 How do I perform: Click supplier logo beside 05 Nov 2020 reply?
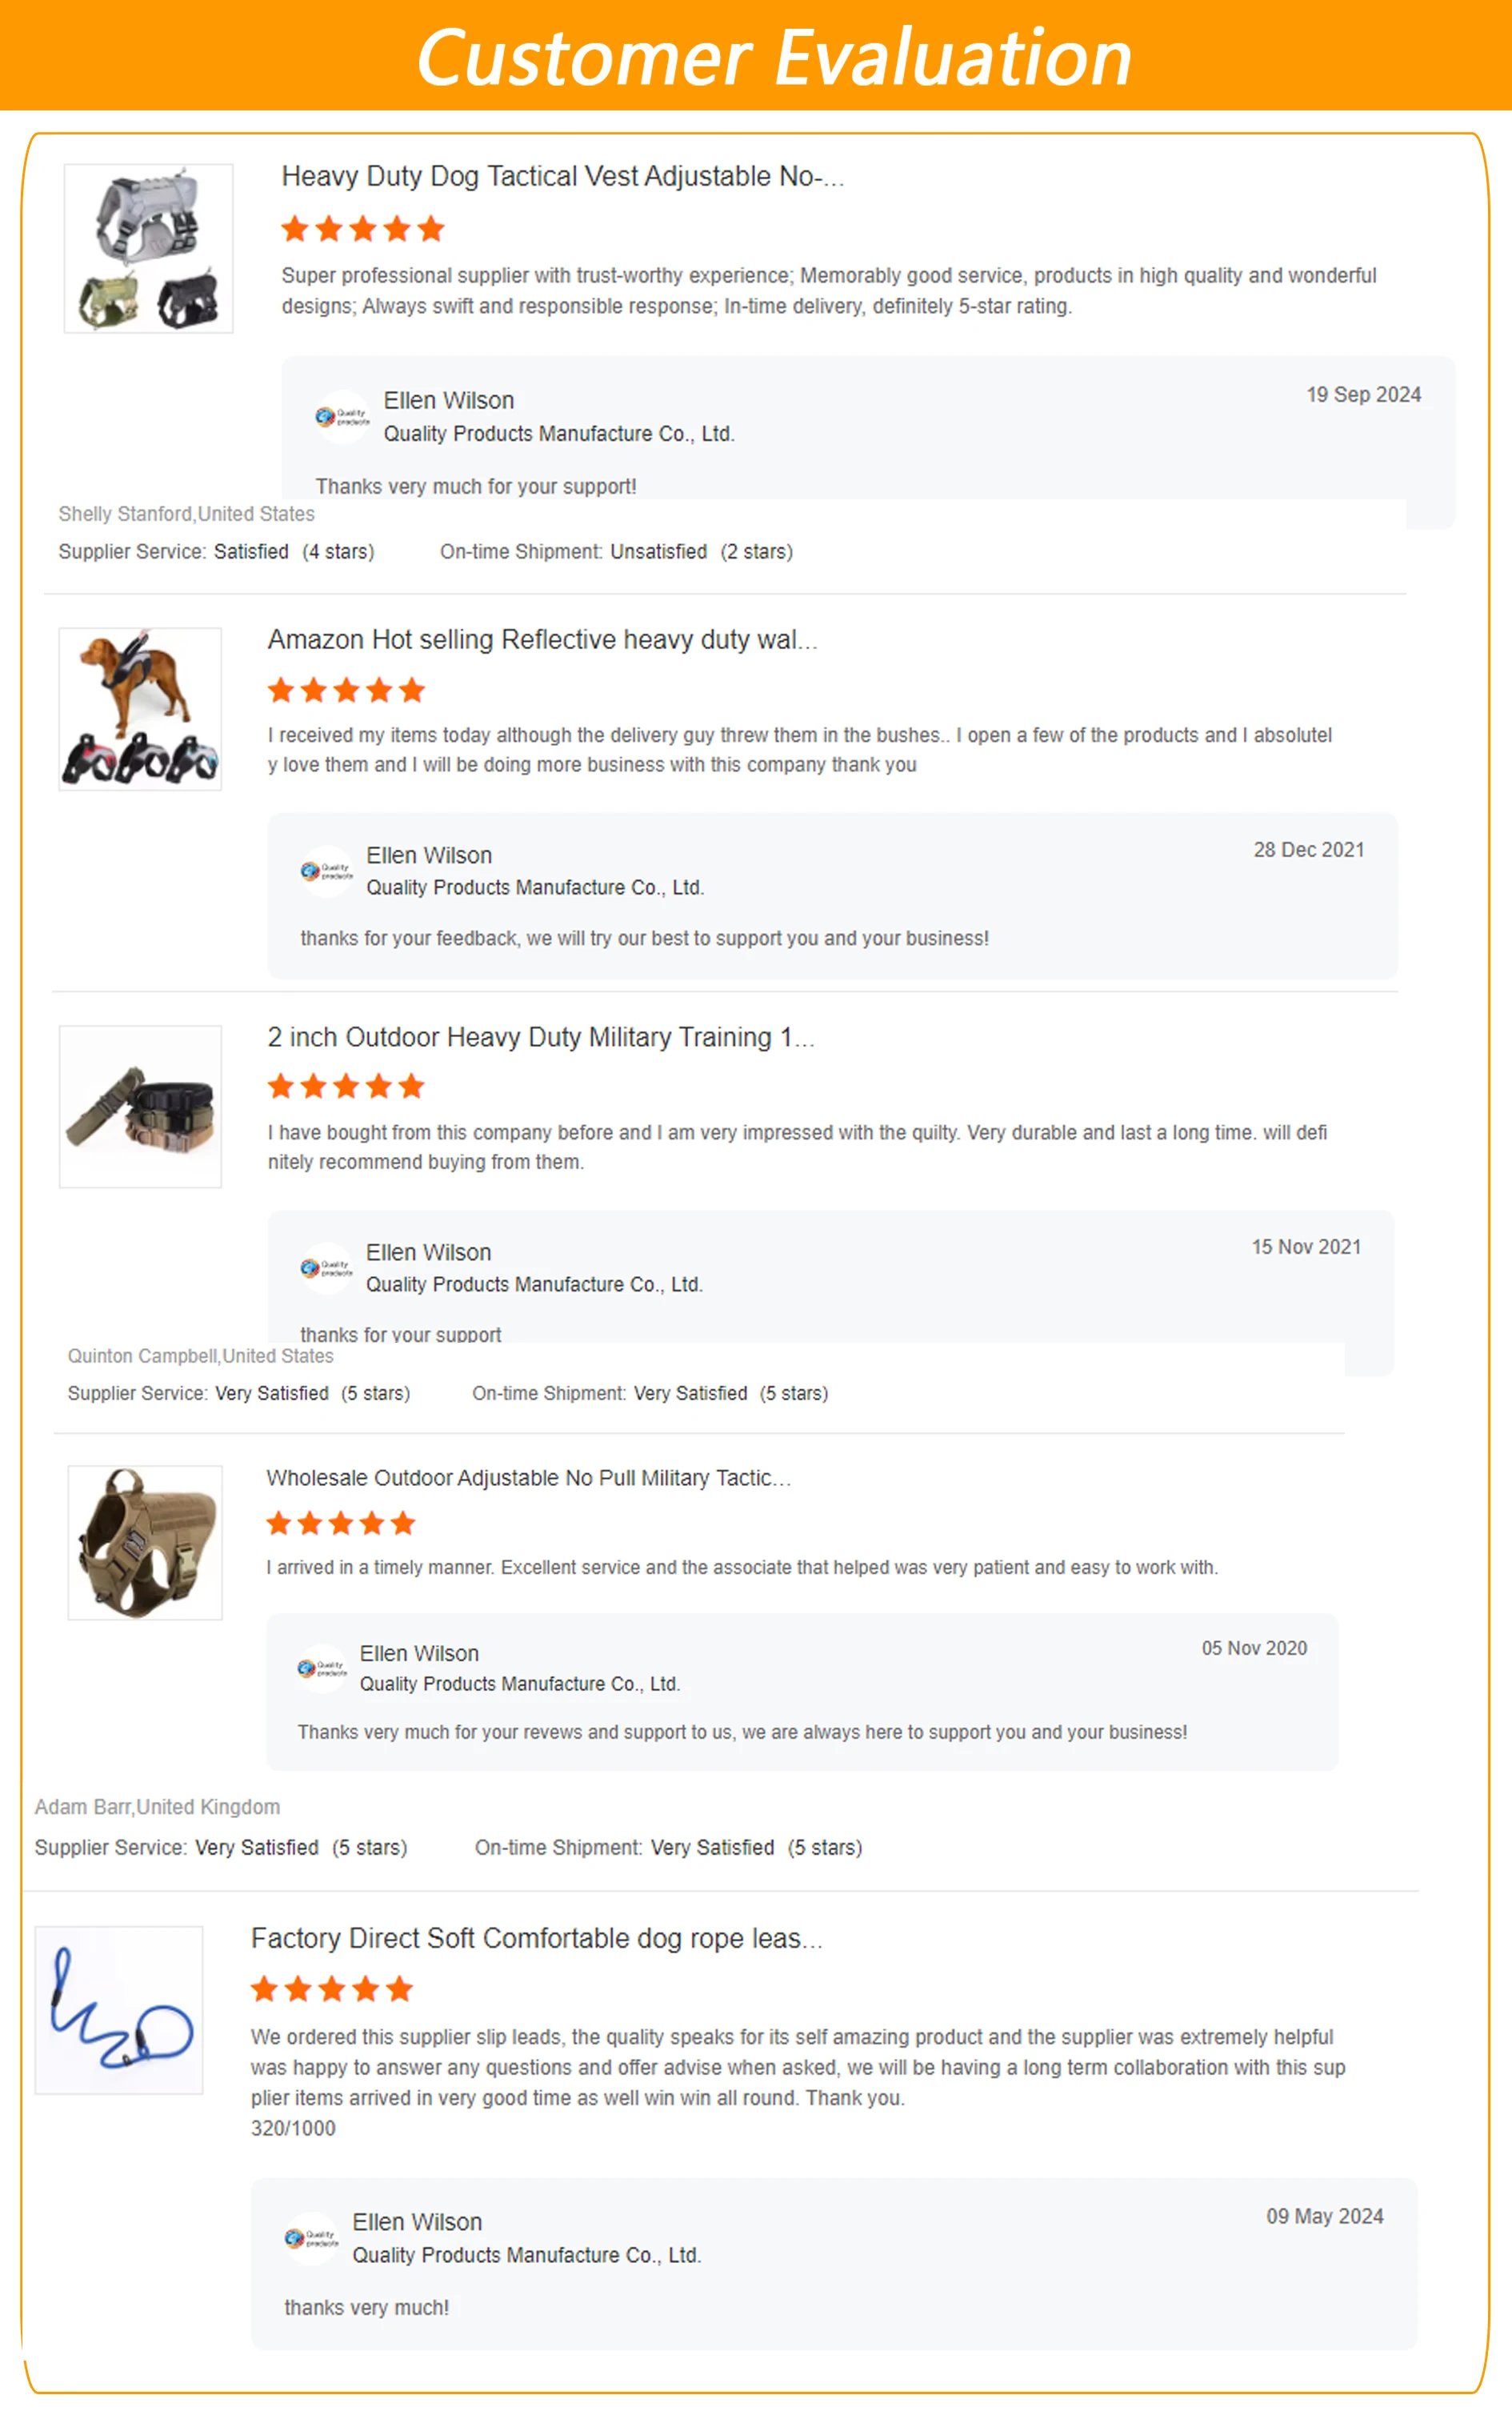(322, 1668)
